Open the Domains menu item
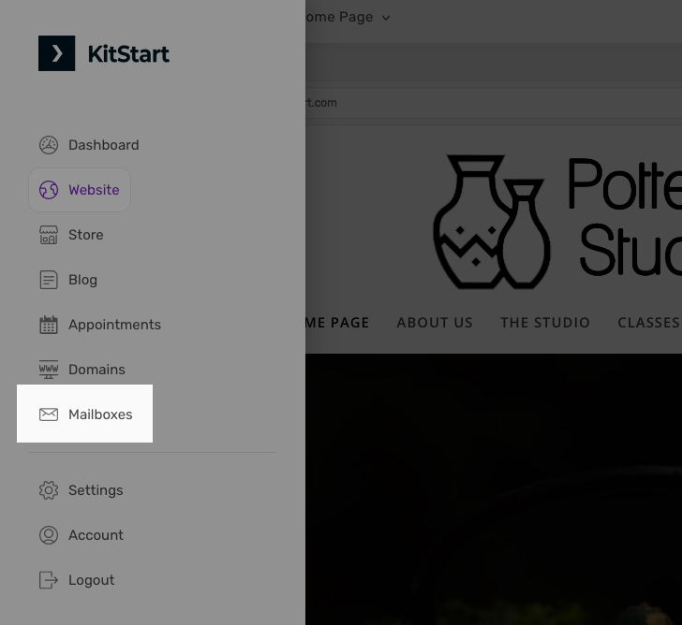 pyautogui.click(x=97, y=370)
